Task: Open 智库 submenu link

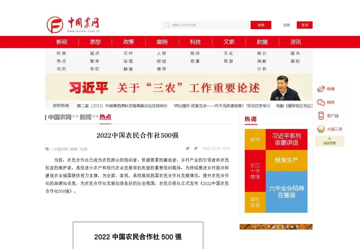Action: pyautogui.click(x=95, y=61)
